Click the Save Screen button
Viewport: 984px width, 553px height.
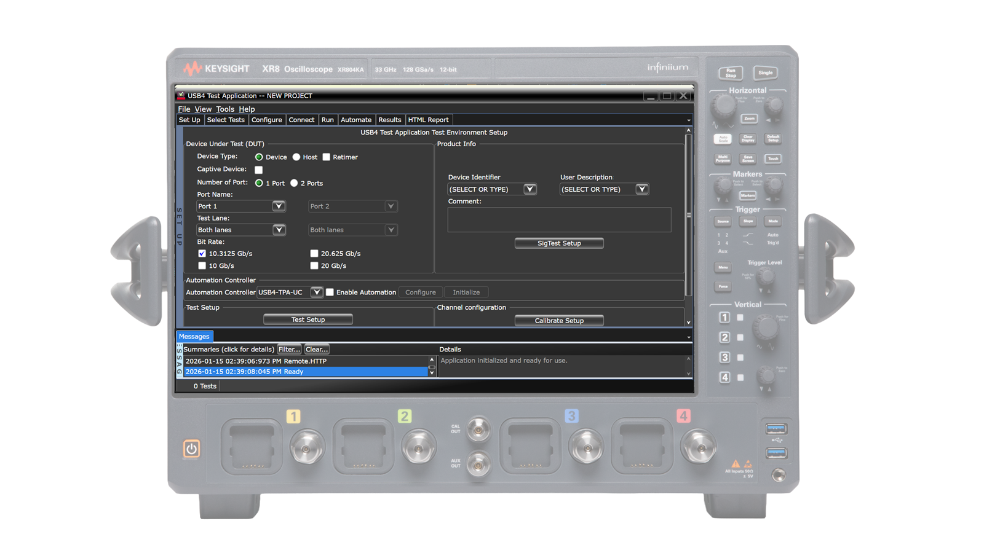click(x=748, y=159)
